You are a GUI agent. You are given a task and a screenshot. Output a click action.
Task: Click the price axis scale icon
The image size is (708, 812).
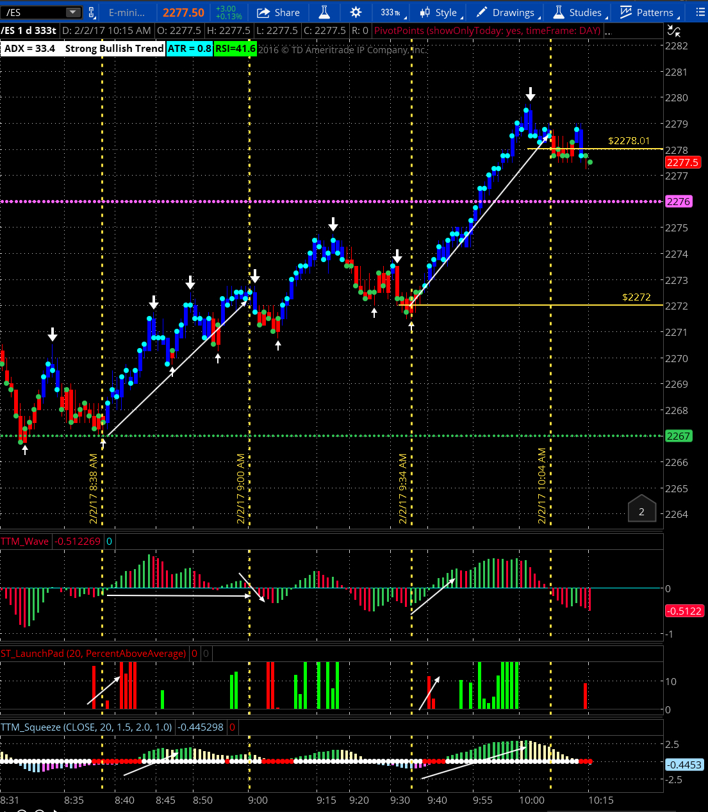point(673,30)
